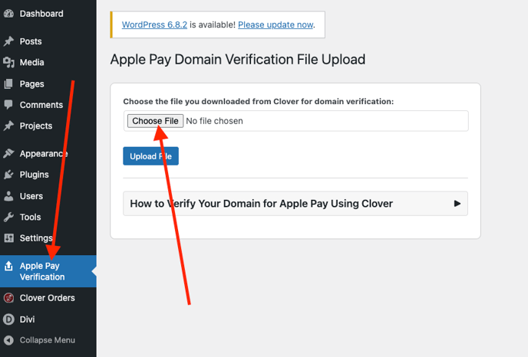Viewport: 528px width, 357px height.
Task: Open Pages in the sidebar
Action: [31, 84]
